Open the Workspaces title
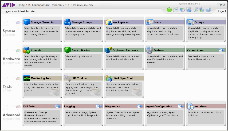228x131 pixels. click(121, 22)
